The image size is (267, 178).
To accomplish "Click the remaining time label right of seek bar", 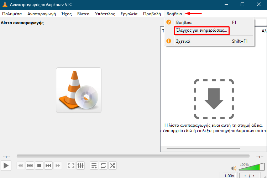I will [260, 157].
